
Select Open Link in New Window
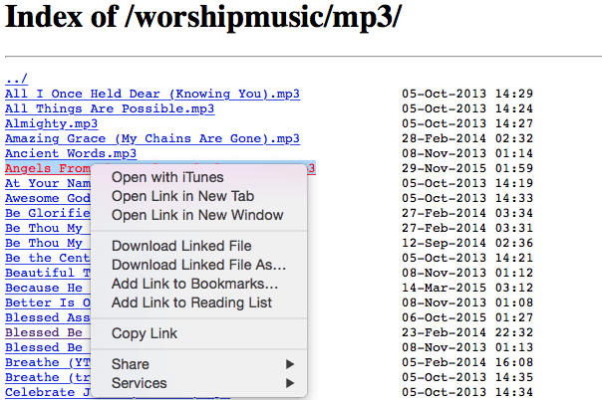[x=199, y=215]
